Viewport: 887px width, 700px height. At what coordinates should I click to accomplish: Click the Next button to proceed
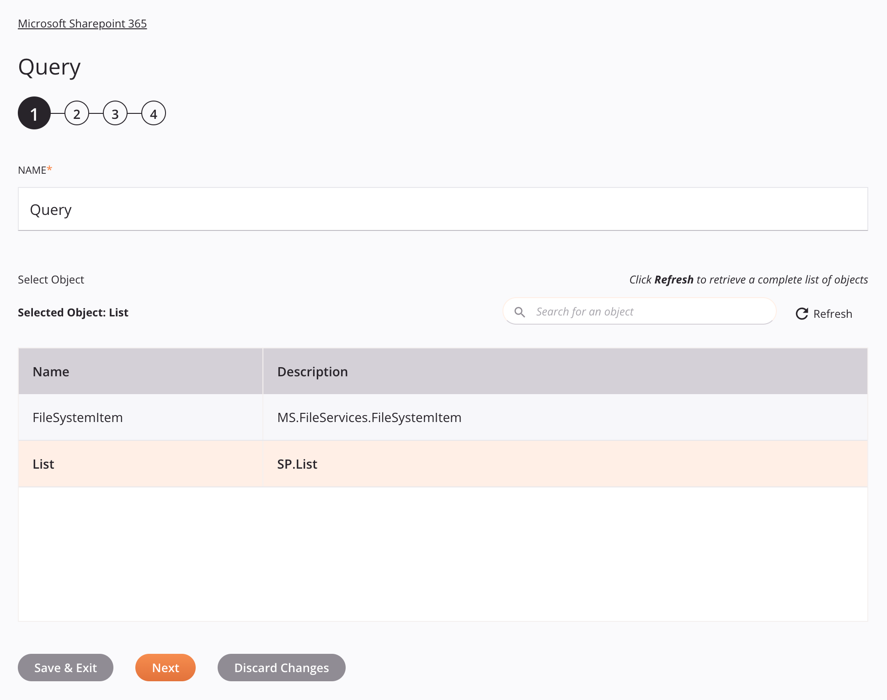coord(166,667)
